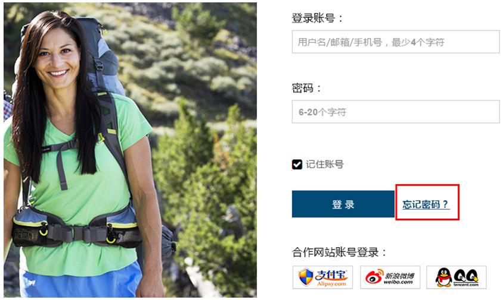
Task: Click the tencent.com text under QQ logo
Action: (x=465, y=285)
